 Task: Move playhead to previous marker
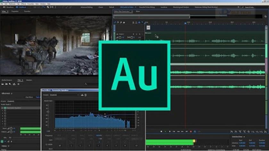point(174,132)
